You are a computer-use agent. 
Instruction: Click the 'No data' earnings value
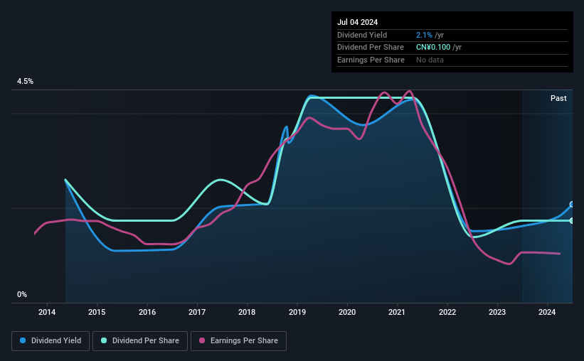[x=430, y=60]
